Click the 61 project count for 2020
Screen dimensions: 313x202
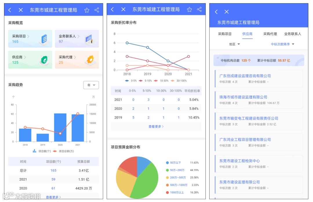point(53,188)
